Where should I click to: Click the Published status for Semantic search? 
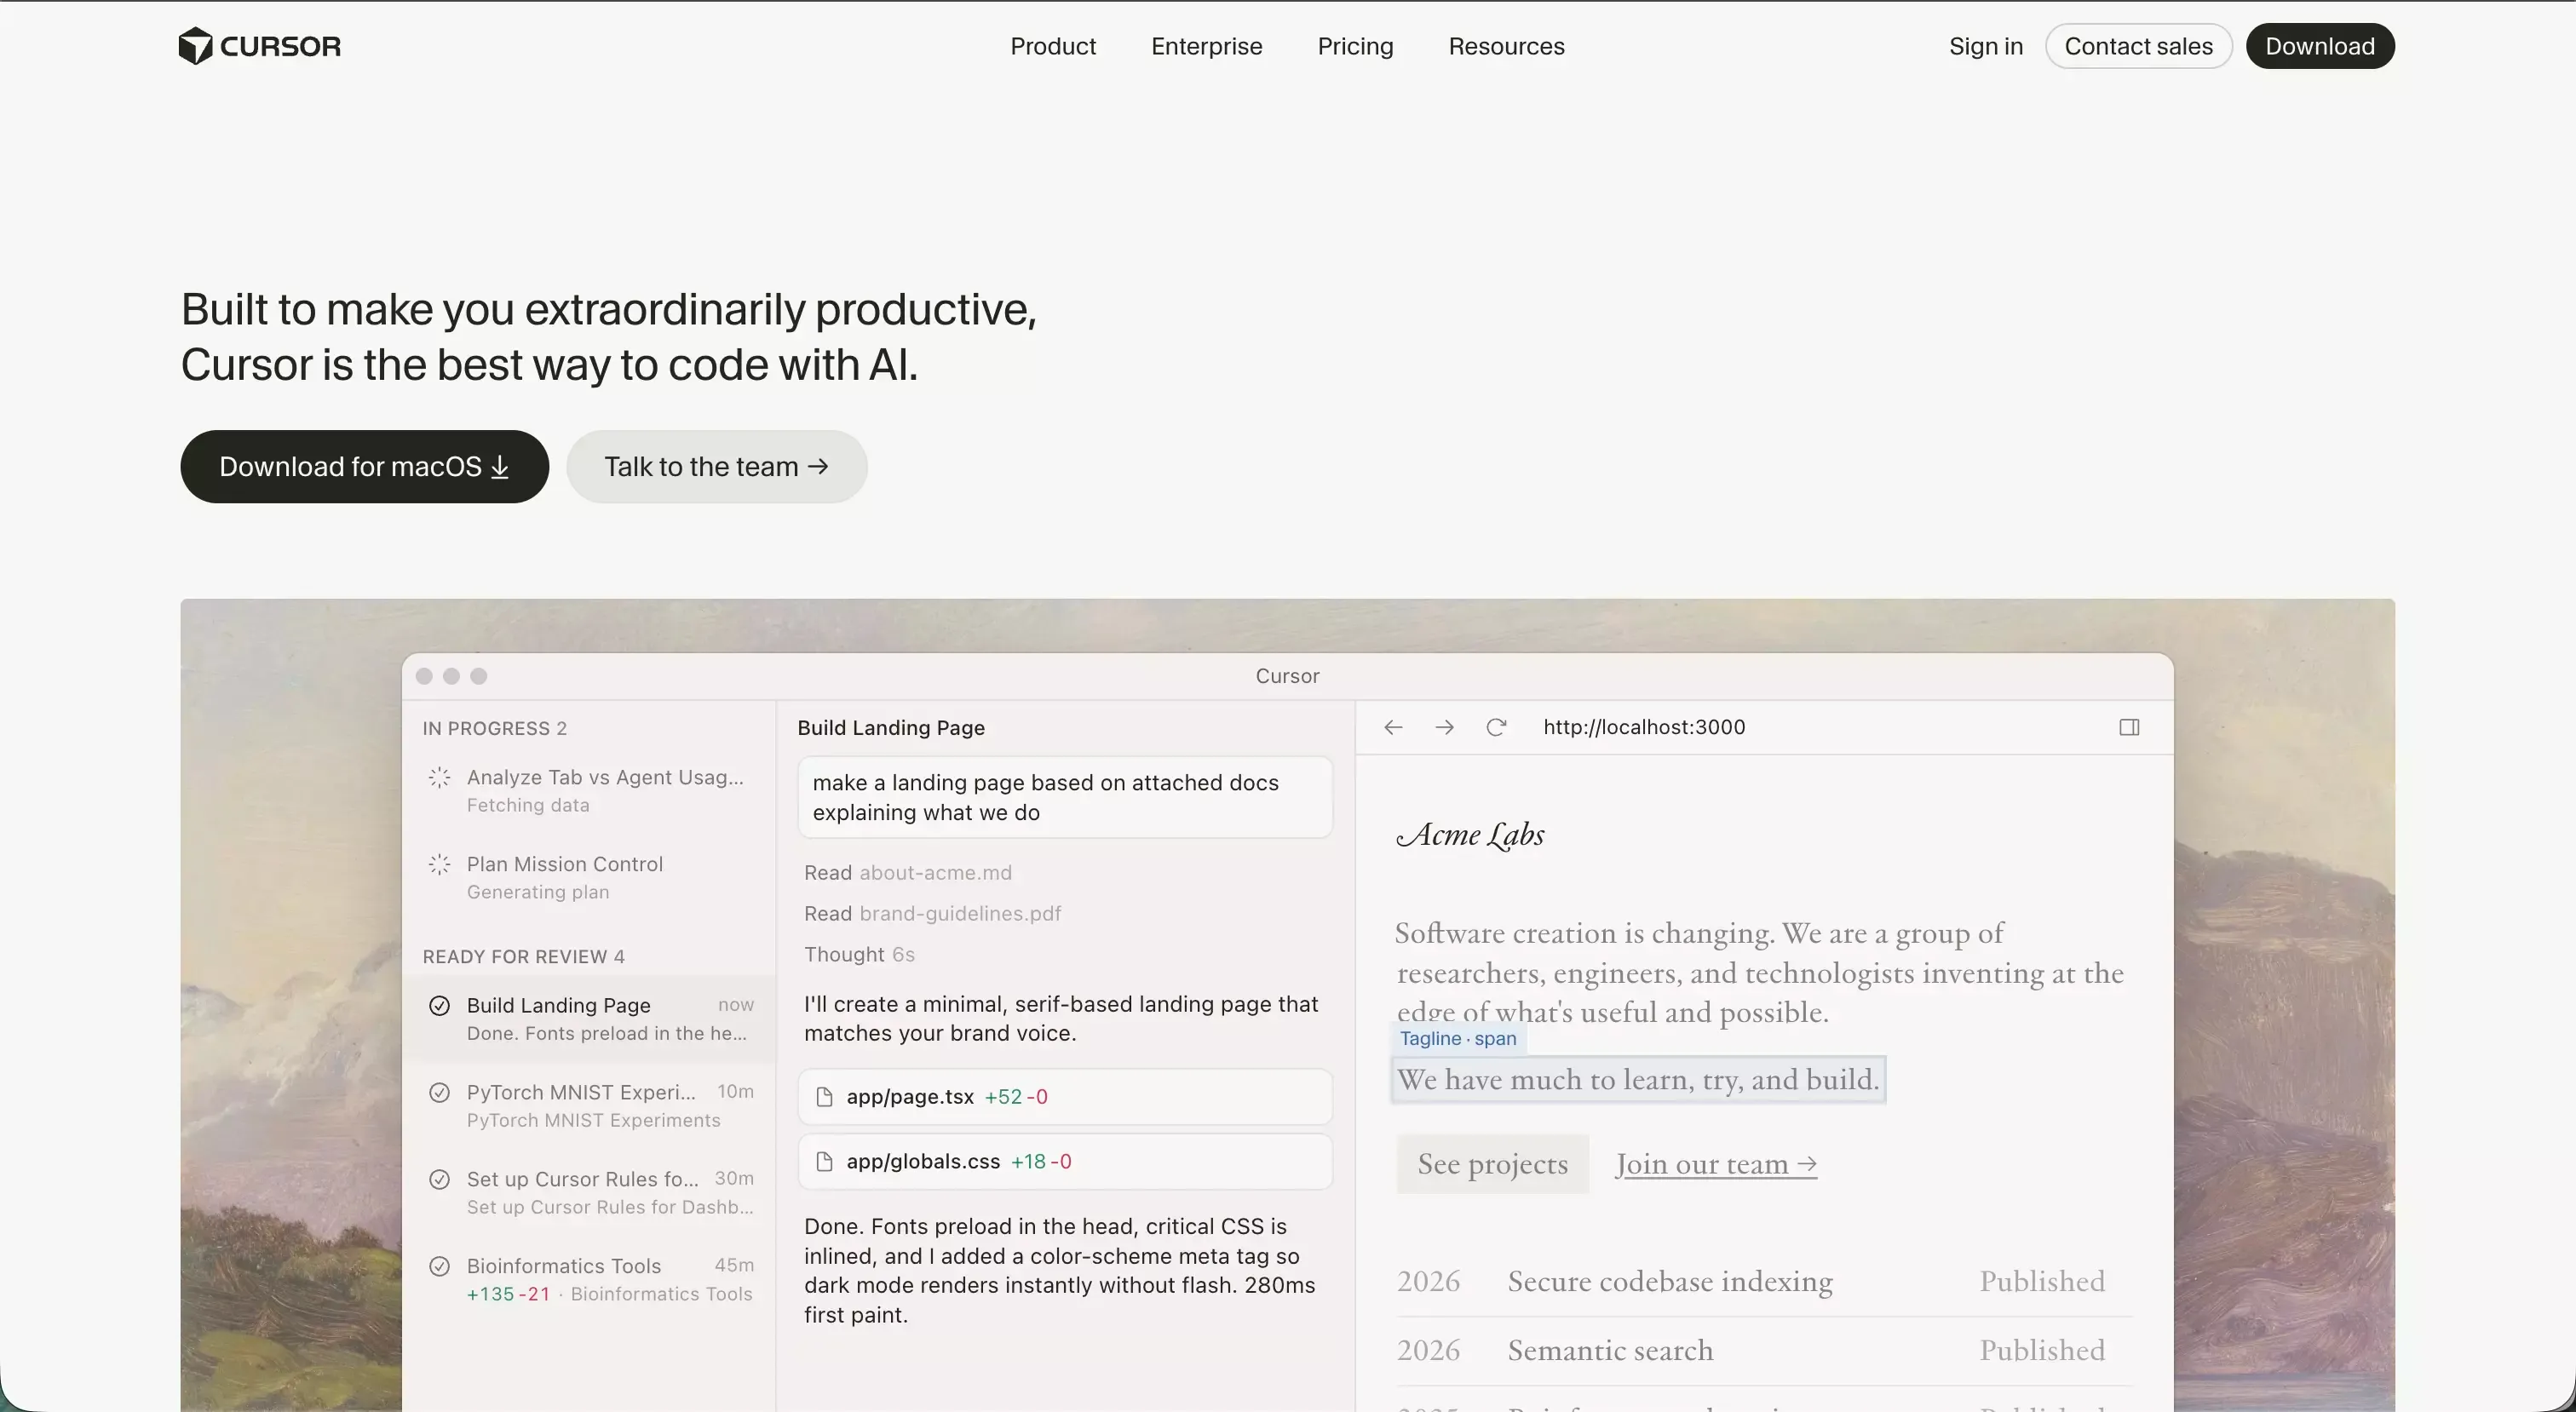[x=2042, y=1351]
